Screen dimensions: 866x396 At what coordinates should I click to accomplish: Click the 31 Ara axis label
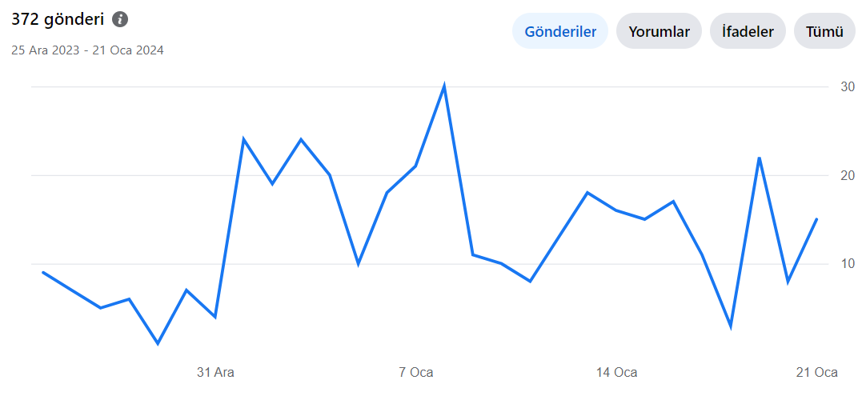point(215,372)
